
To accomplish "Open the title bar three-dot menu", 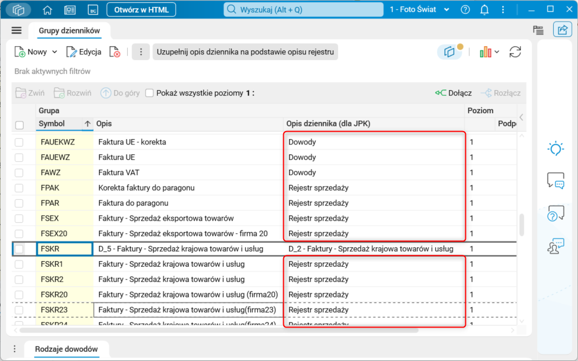I will [503, 10].
